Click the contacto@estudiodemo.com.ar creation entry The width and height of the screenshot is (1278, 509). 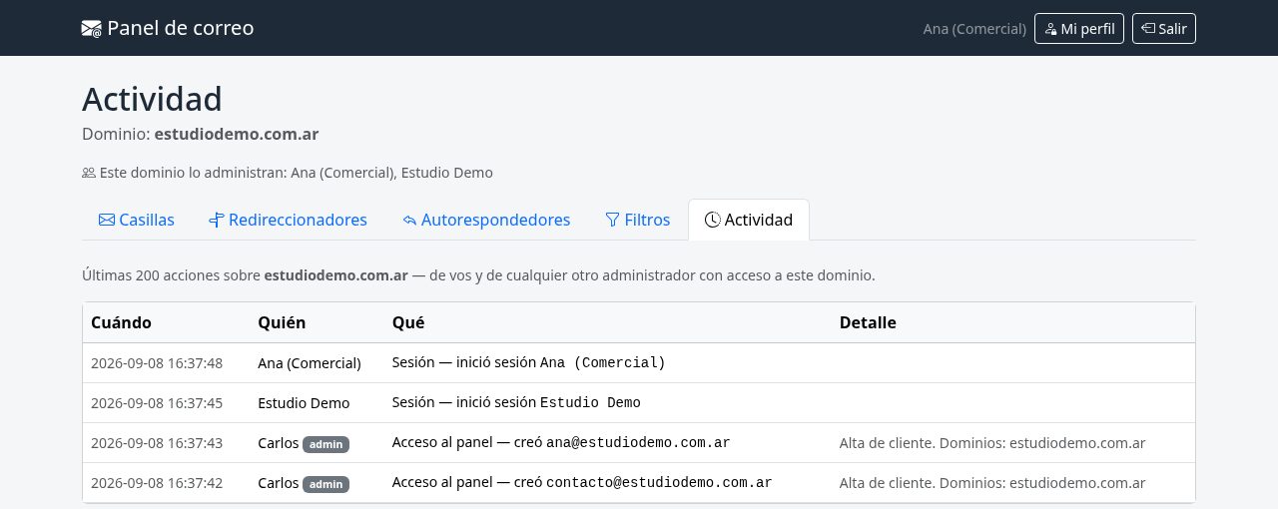582,483
